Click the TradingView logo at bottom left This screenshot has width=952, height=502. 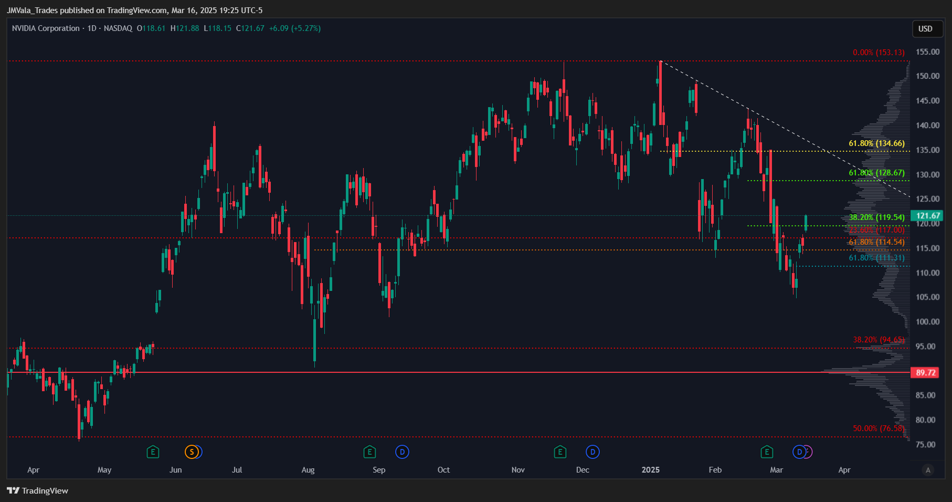click(37, 490)
